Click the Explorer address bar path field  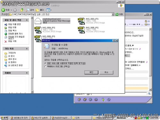coord(60,14)
